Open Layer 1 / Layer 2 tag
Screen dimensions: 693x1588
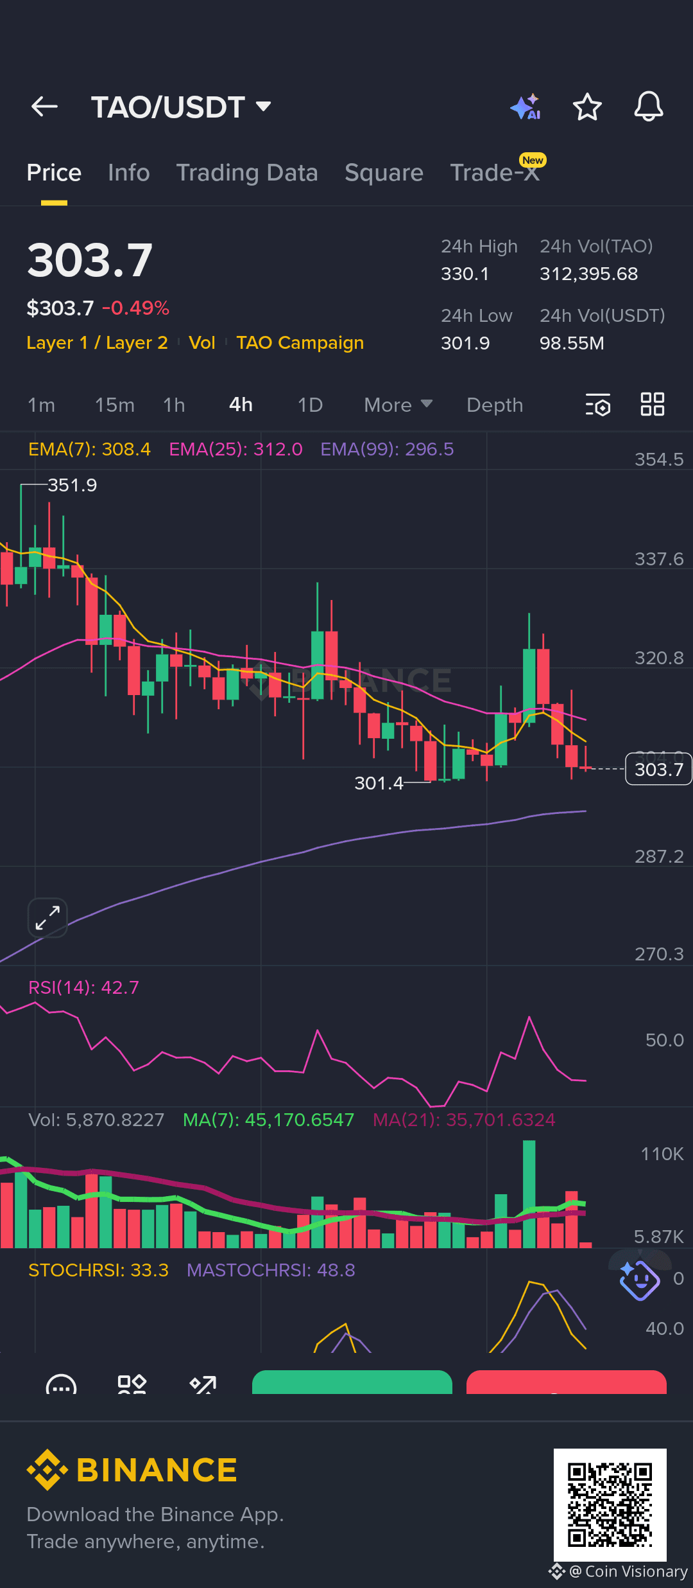click(97, 342)
